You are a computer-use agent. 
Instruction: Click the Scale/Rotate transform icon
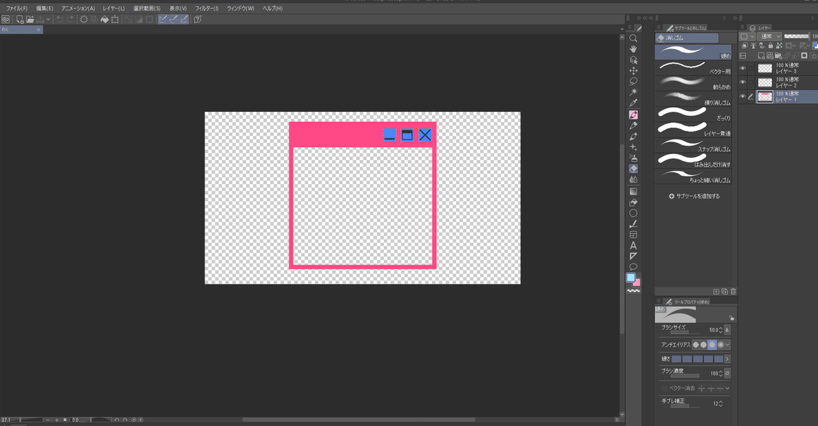115,19
